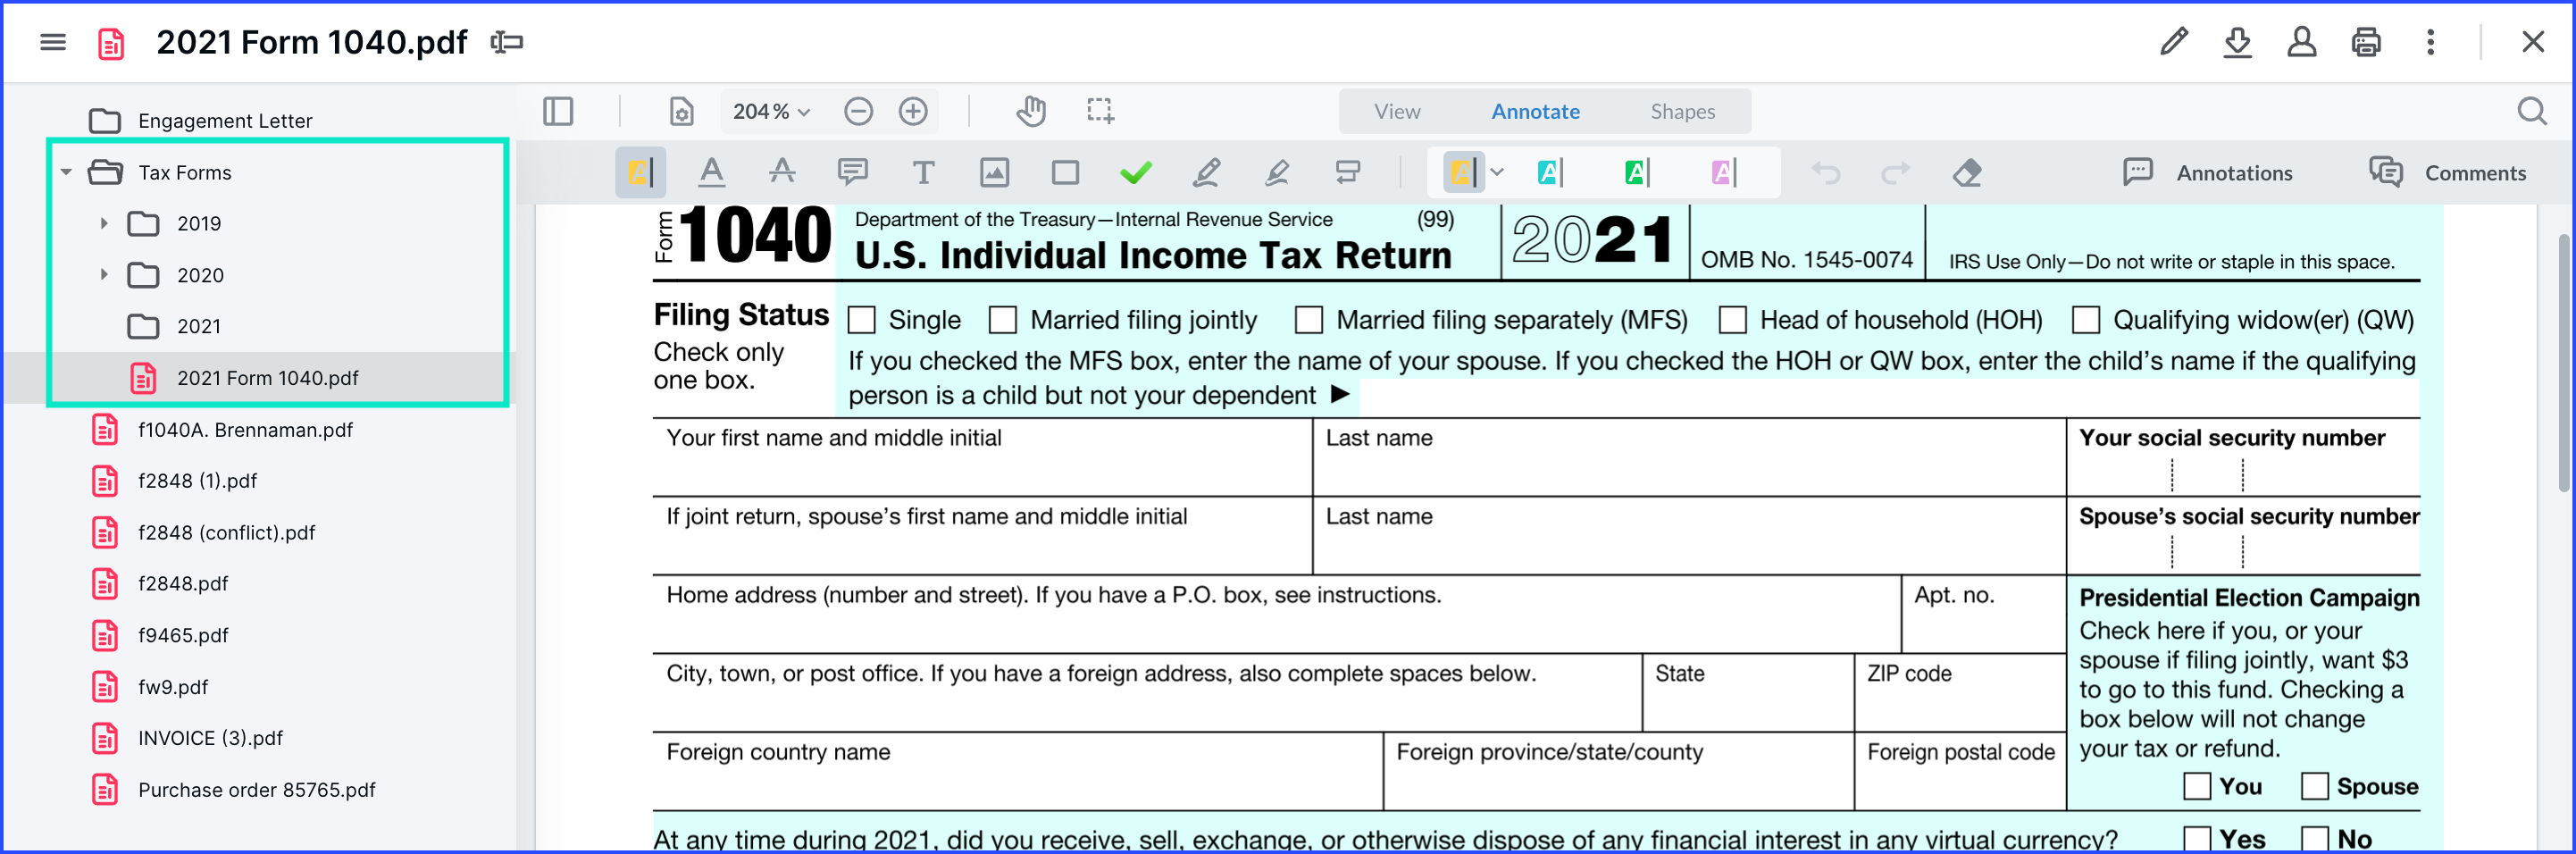Open the Comments panel
Screen dimensions: 2576x854
point(2447,173)
